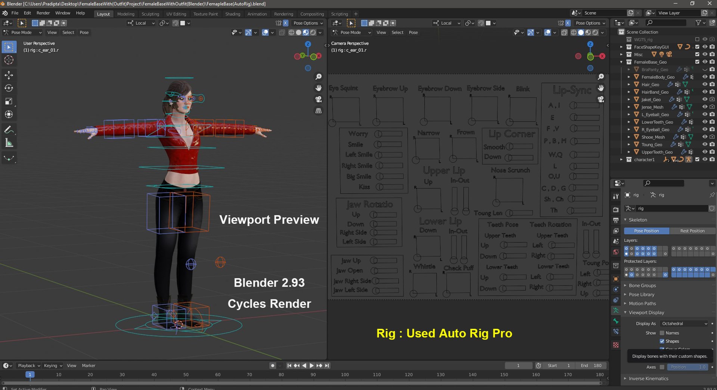This screenshot has width=717, height=390.
Task: Click the Rest Position button
Action: point(692,231)
